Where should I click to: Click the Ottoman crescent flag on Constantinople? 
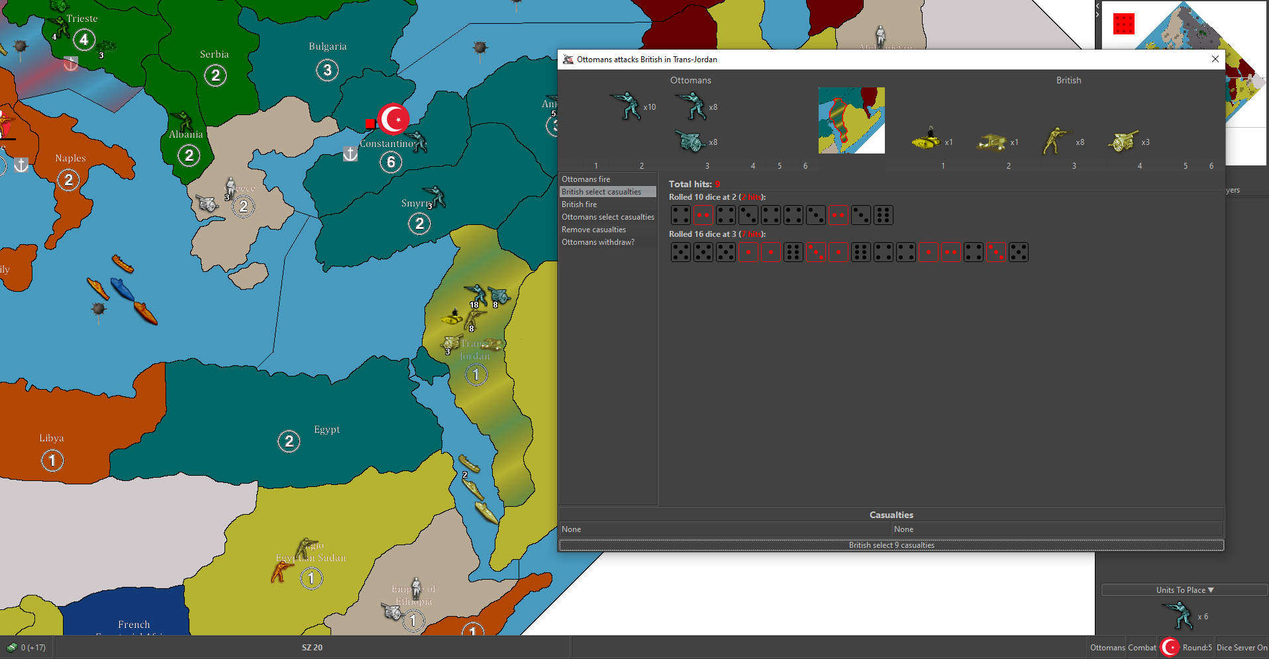coord(393,119)
